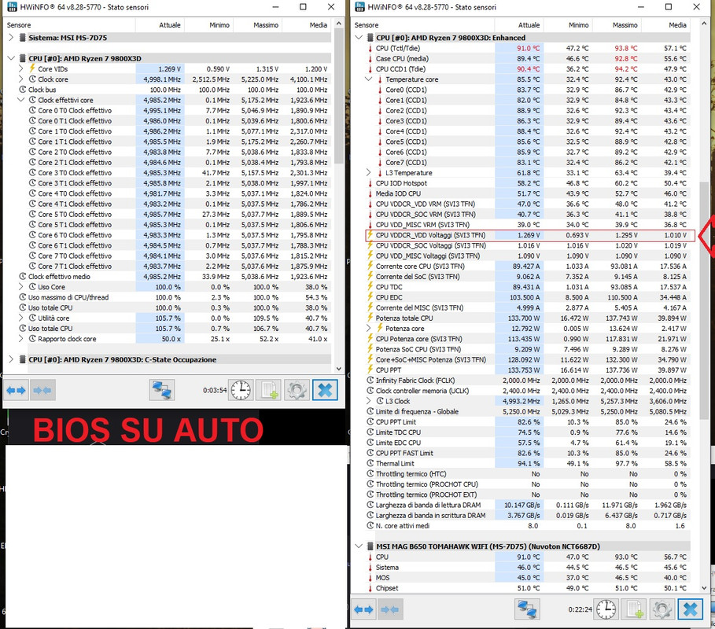Start logging to file in right window
The width and height of the screenshot is (715, 629).
pos(634,609)
